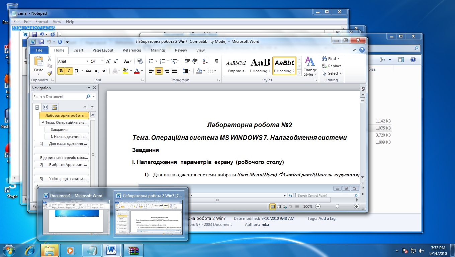455x257 pixels.
Task: Open the Format menu in Notepad
Action: point(42,22)
